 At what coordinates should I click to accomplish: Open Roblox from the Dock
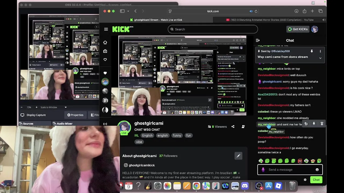click(x=278, y=186)
